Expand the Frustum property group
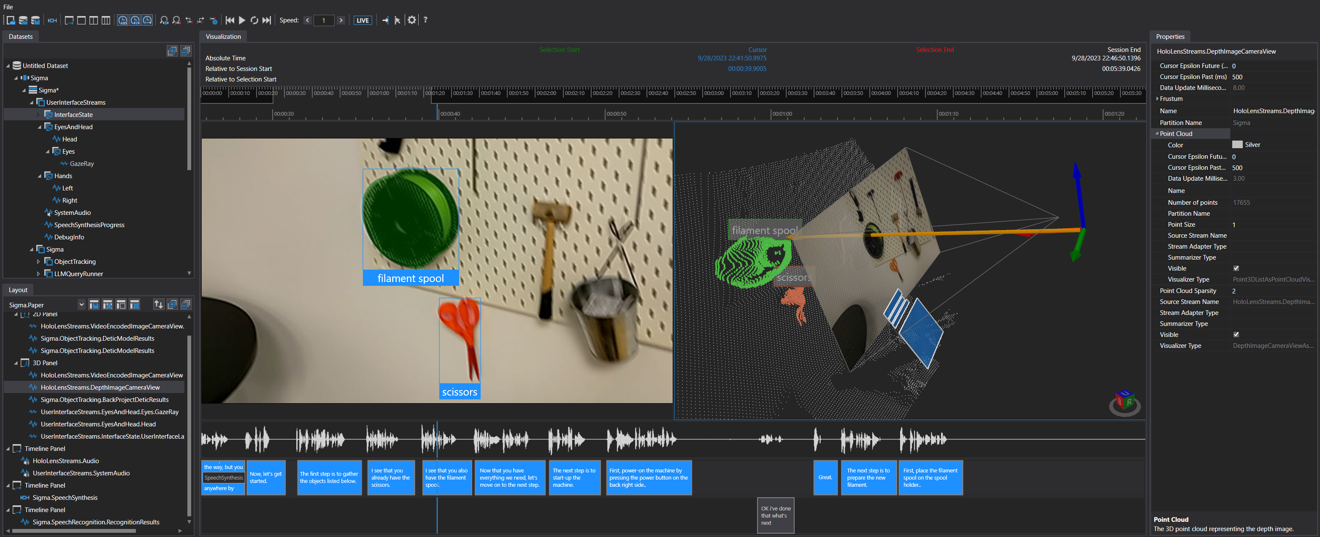Image resolution: width=1320 pixels, height=537 pixels. pos(1157,98)
